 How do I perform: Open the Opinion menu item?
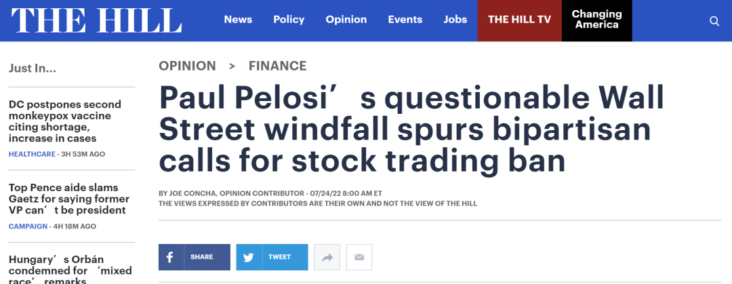coord(346,20)
